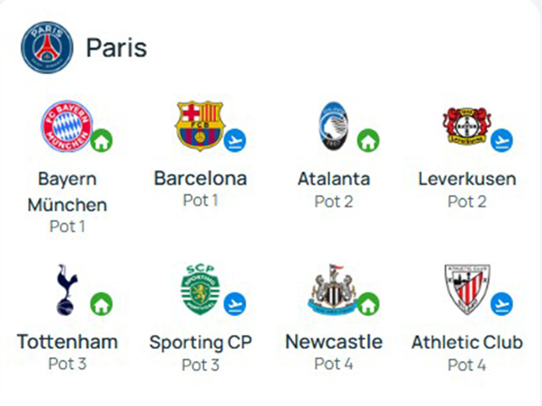Select the Newcastle team name text

334,342
